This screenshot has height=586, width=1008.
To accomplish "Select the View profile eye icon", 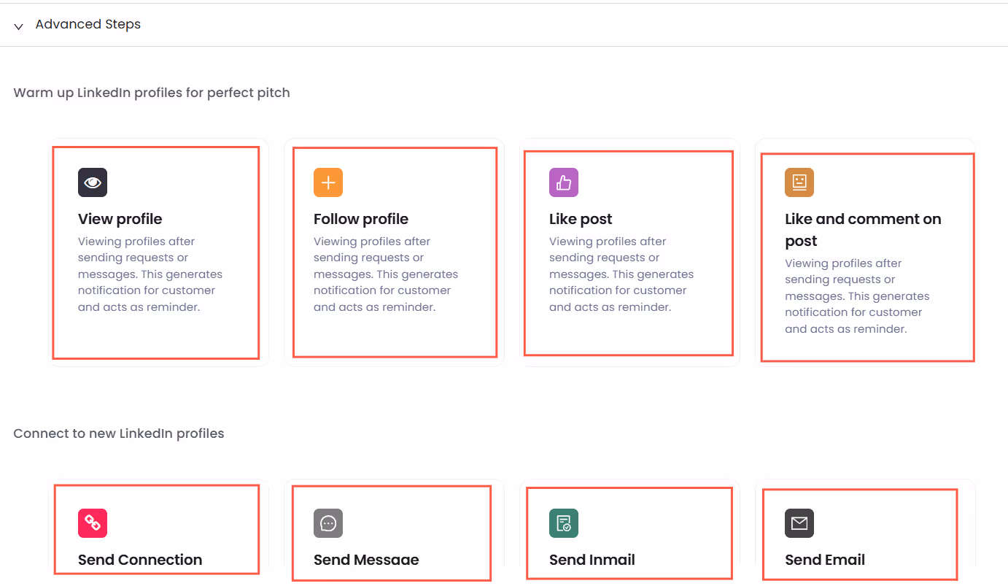I will (92, 182).
